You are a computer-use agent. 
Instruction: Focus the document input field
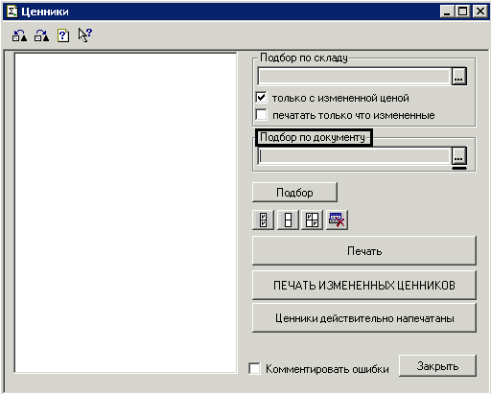tap(355, 155)
